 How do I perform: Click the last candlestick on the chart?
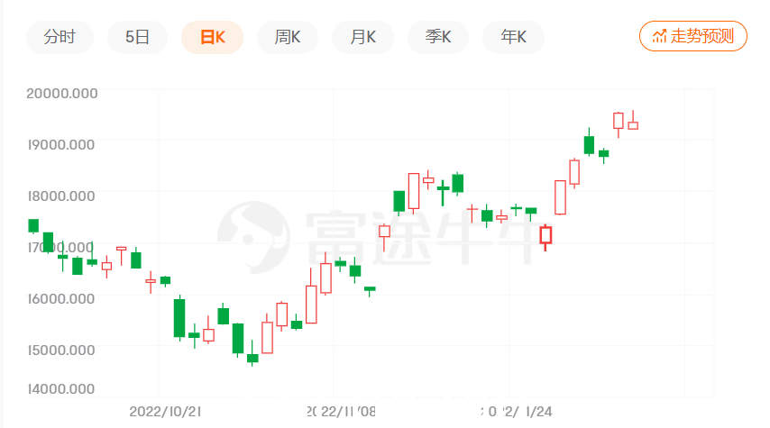point(633,123)
